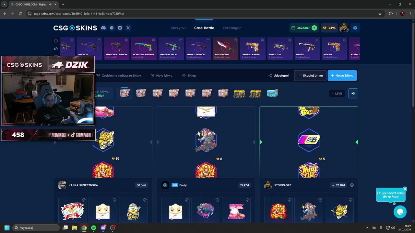Viewport: 415px width, 233px height.
Task: Click shield icon on STOMPADRE's flame sticker
Action: 290,200
